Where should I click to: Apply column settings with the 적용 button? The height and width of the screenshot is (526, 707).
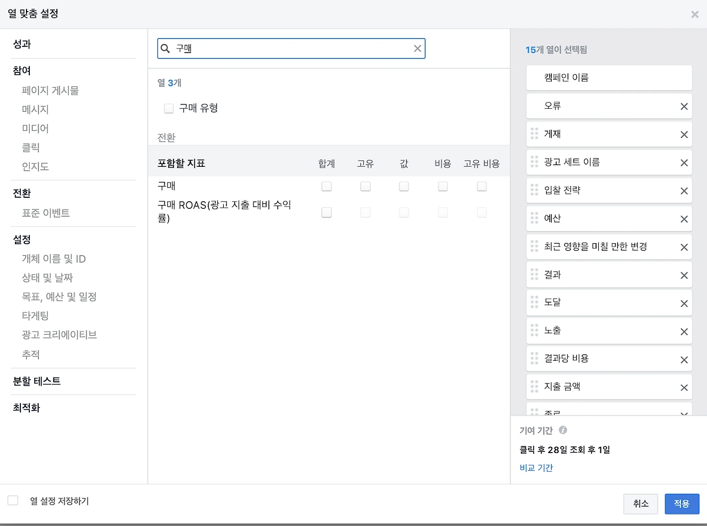[682, 504]
